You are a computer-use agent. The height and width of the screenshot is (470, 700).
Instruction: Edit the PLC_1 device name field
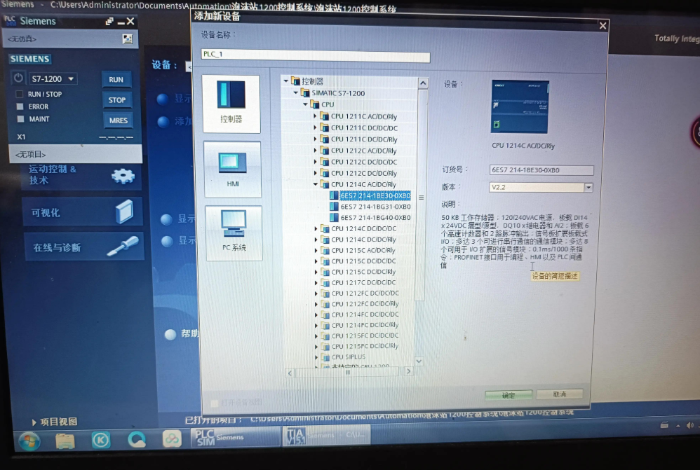point(315,55)
